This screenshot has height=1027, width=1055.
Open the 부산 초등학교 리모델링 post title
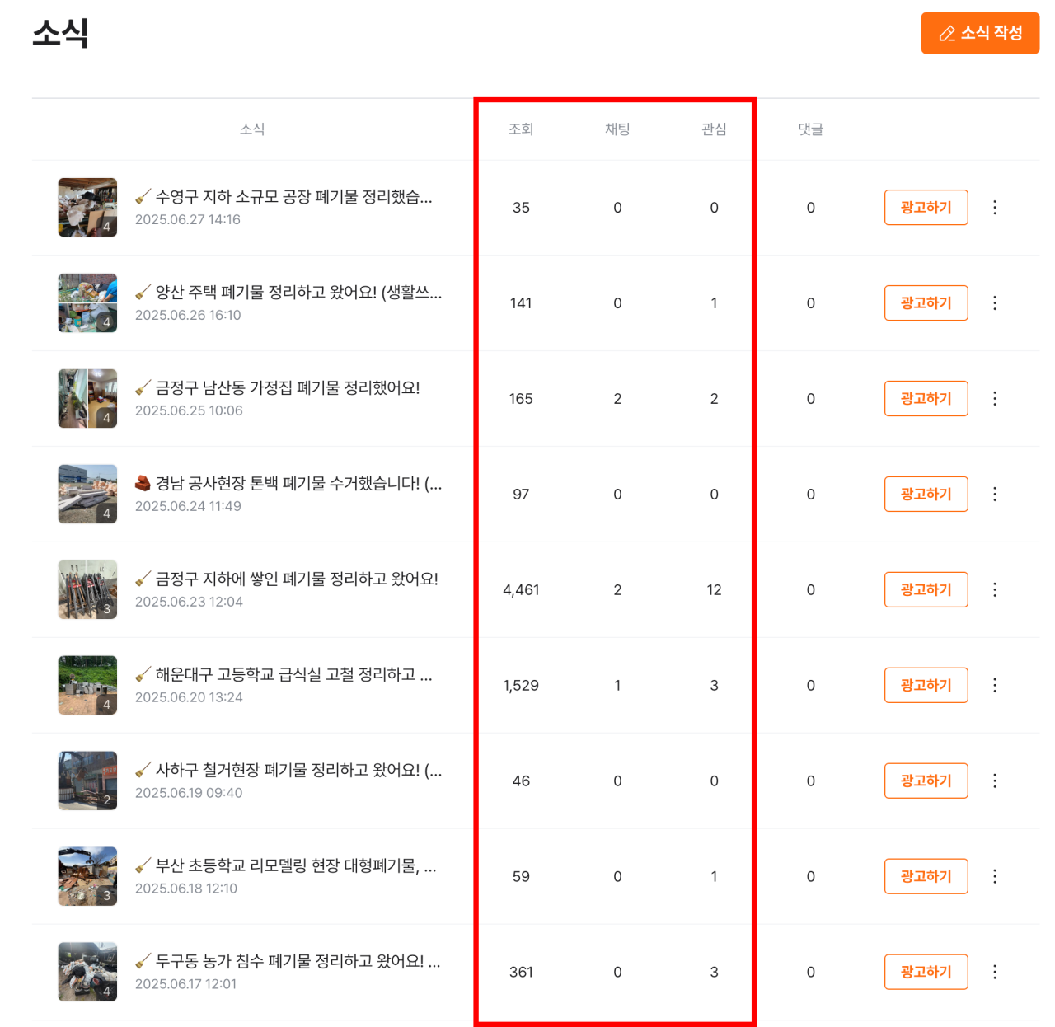click(296, 866)
